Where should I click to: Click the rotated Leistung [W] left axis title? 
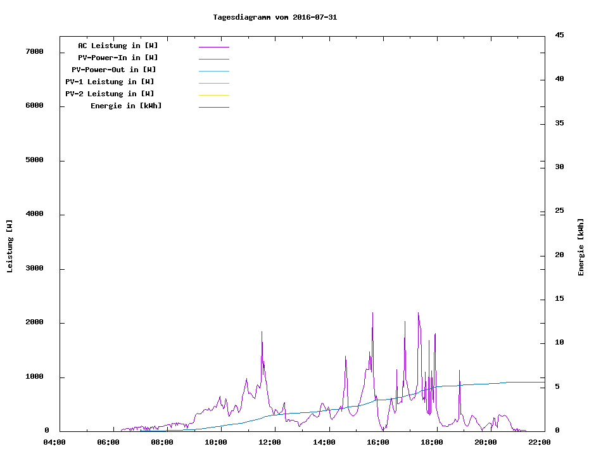tap(9, 246)
